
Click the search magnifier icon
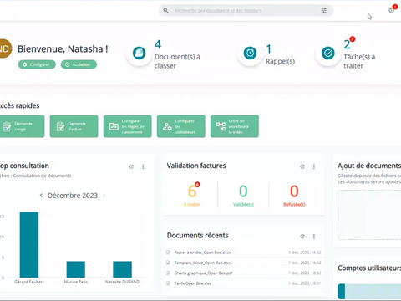[165, 10]
